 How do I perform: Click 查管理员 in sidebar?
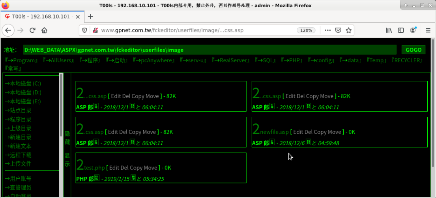pos(18,187)
